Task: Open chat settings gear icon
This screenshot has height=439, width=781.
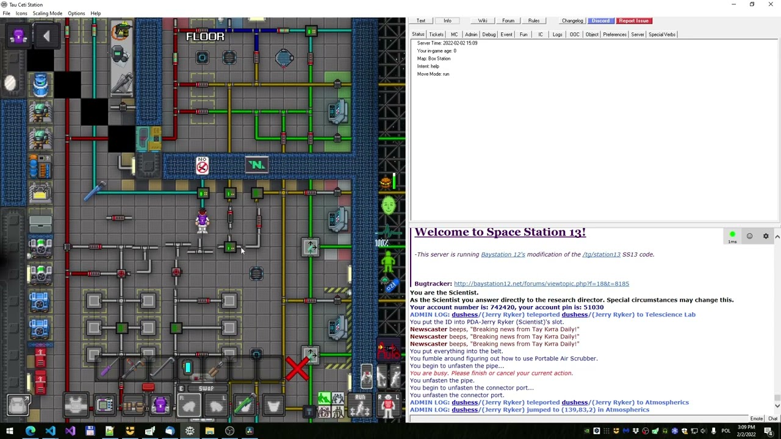Action: click(x=766, y=236)
